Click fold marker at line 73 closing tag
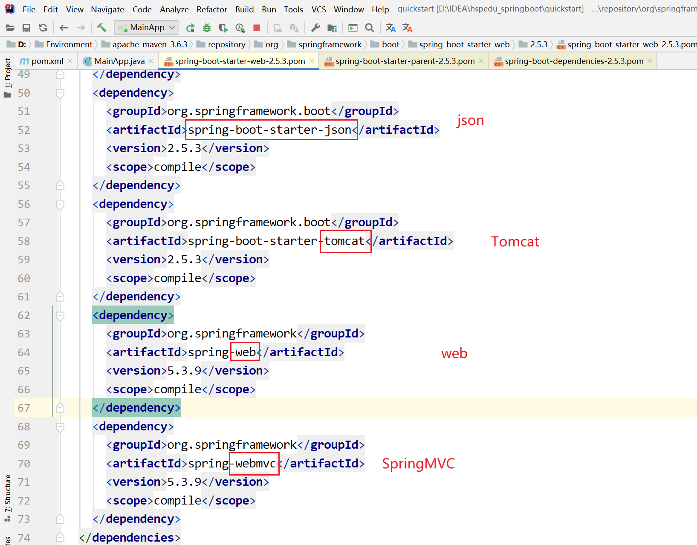This screenshot has height=545, width=697. (60, 519)
